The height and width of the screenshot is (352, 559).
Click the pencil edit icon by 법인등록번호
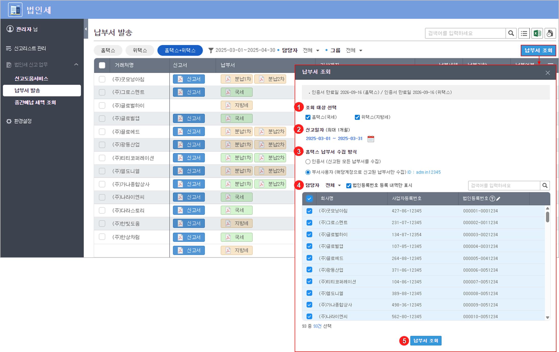(x=498, y=199)
